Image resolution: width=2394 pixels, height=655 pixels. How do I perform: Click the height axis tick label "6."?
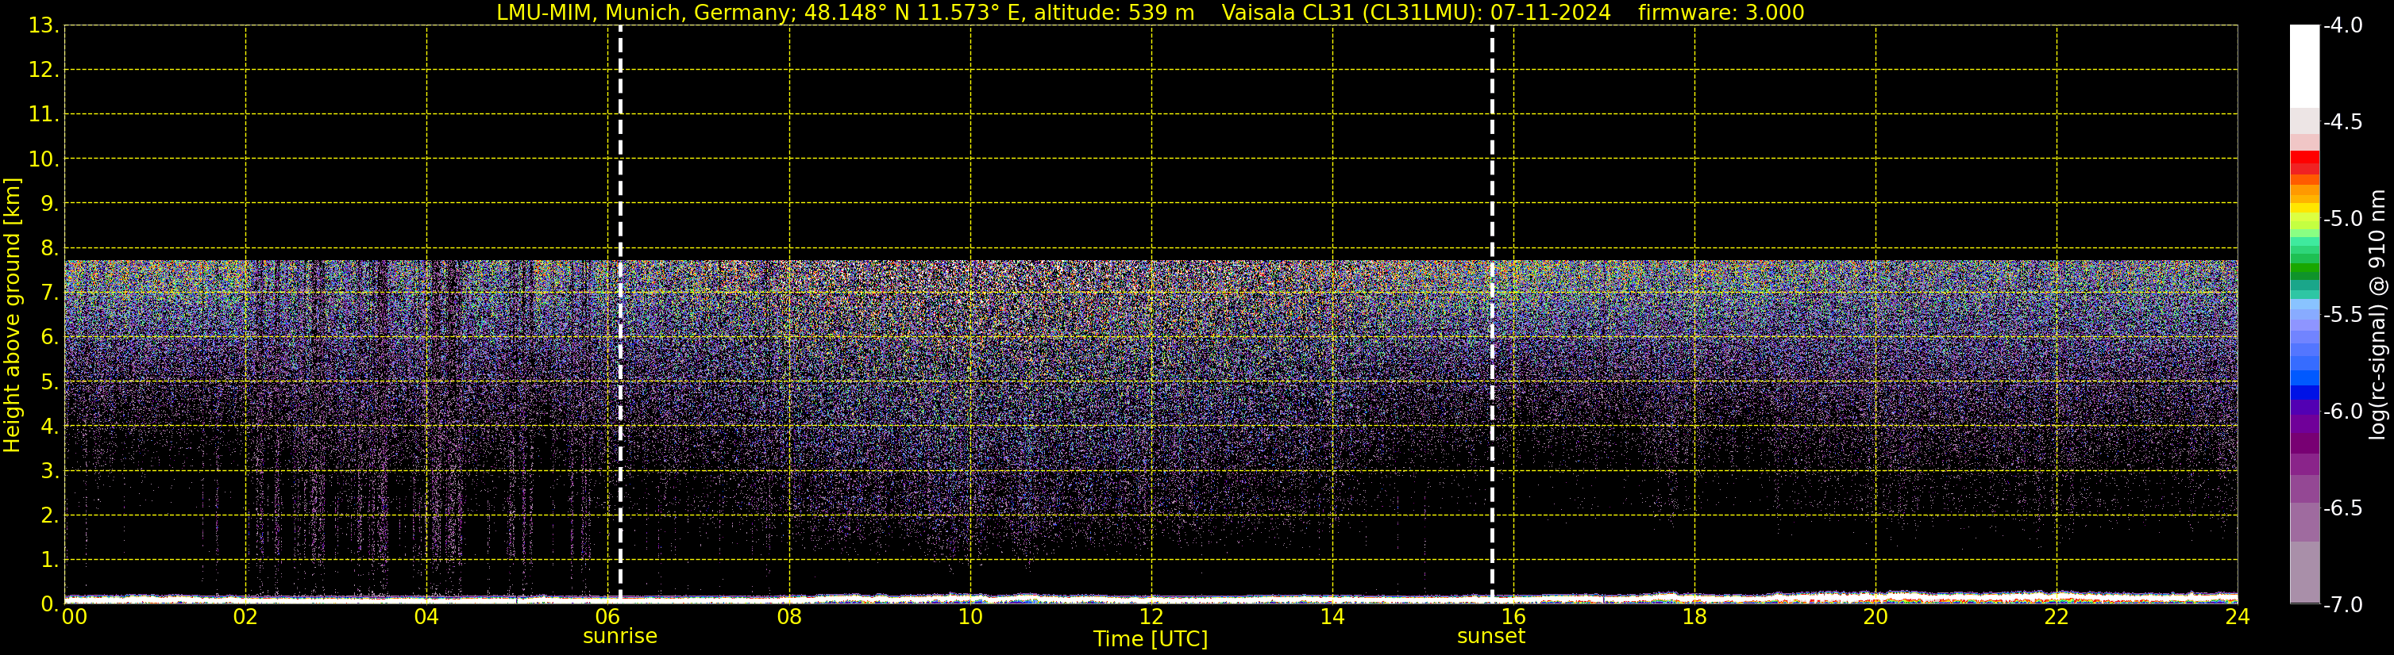click(49, 337)
